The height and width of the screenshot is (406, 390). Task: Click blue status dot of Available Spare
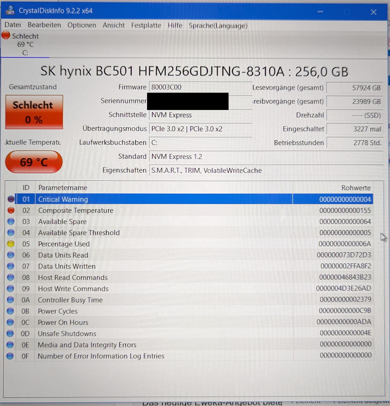(11, 222)
